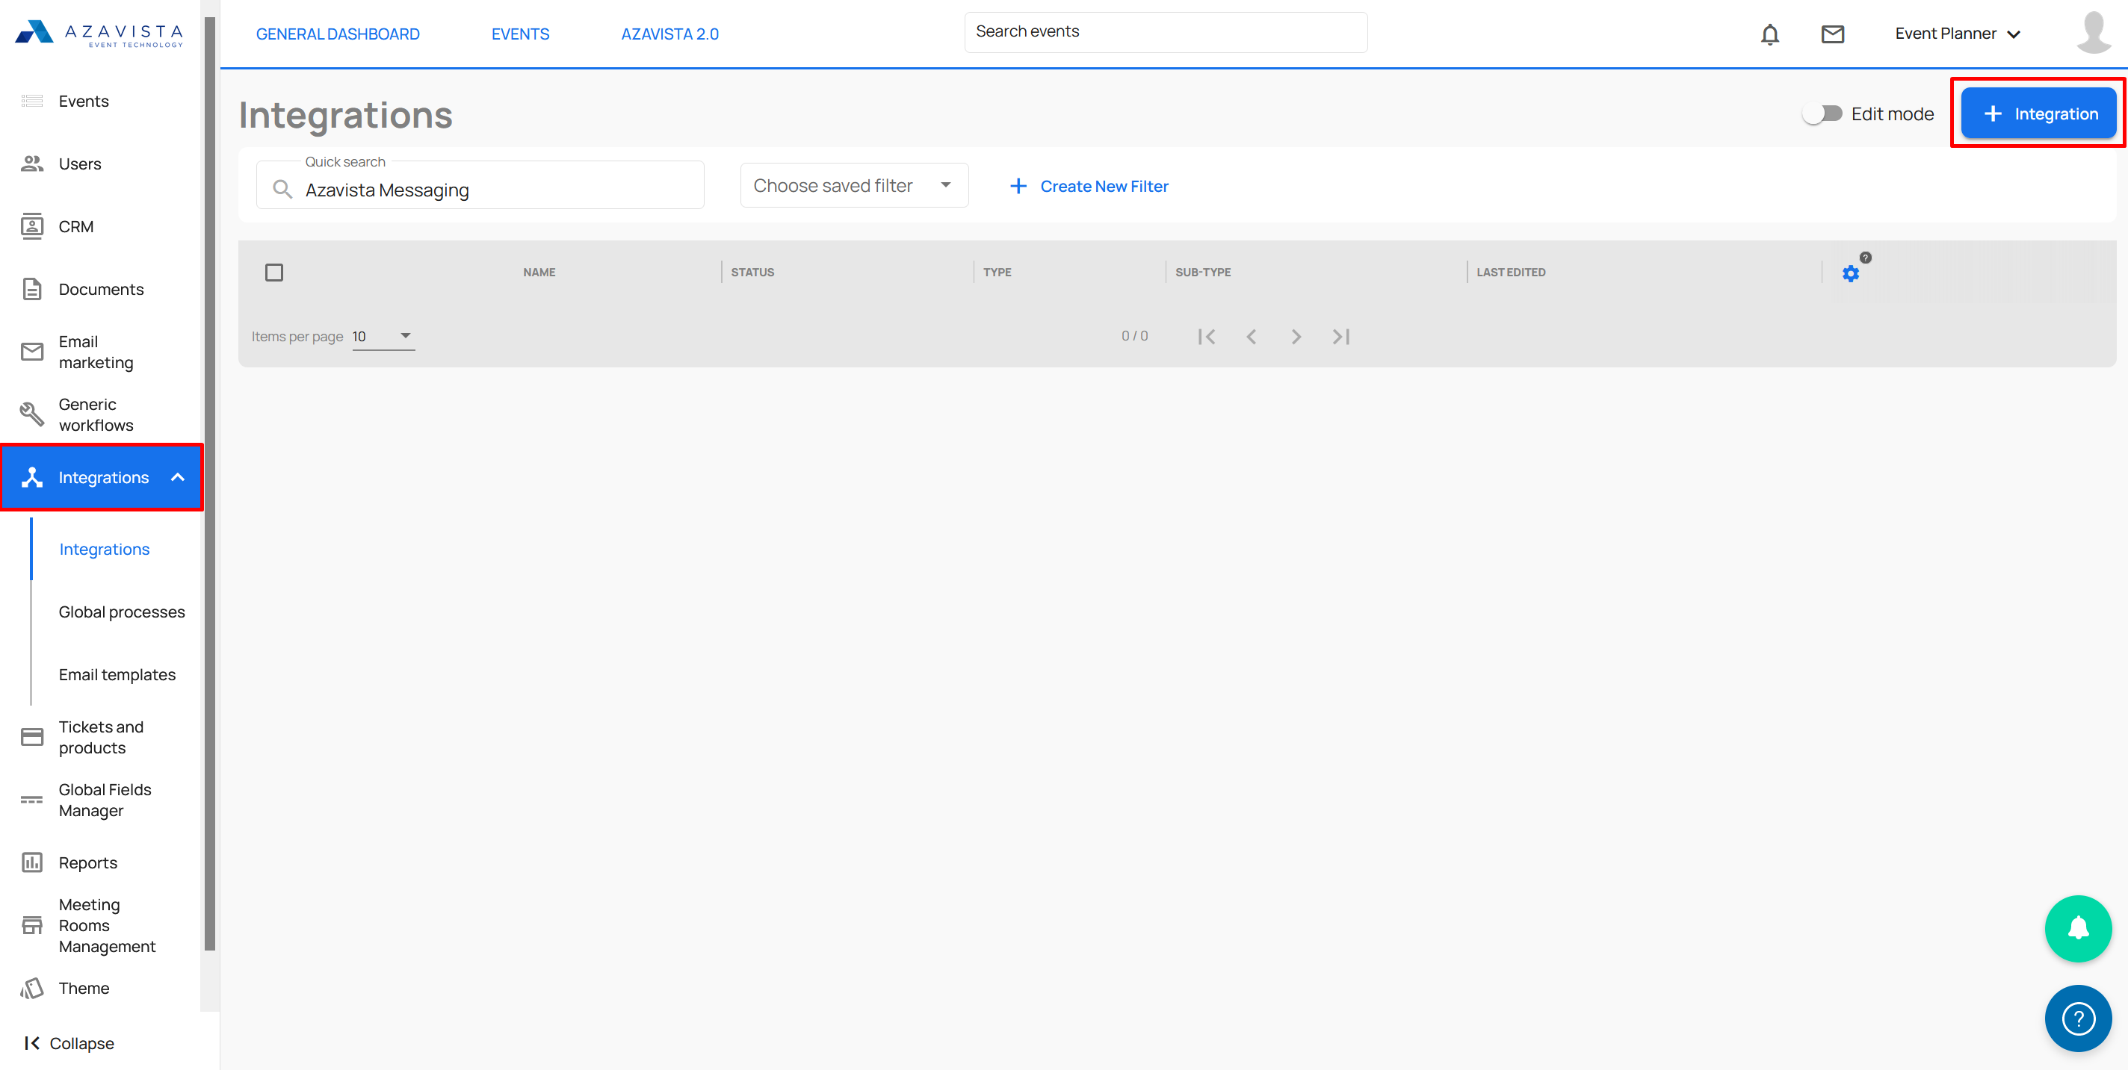2128x1070 pixels.
Task: Sort by NAME column header
Action: [x=539, y=273]
